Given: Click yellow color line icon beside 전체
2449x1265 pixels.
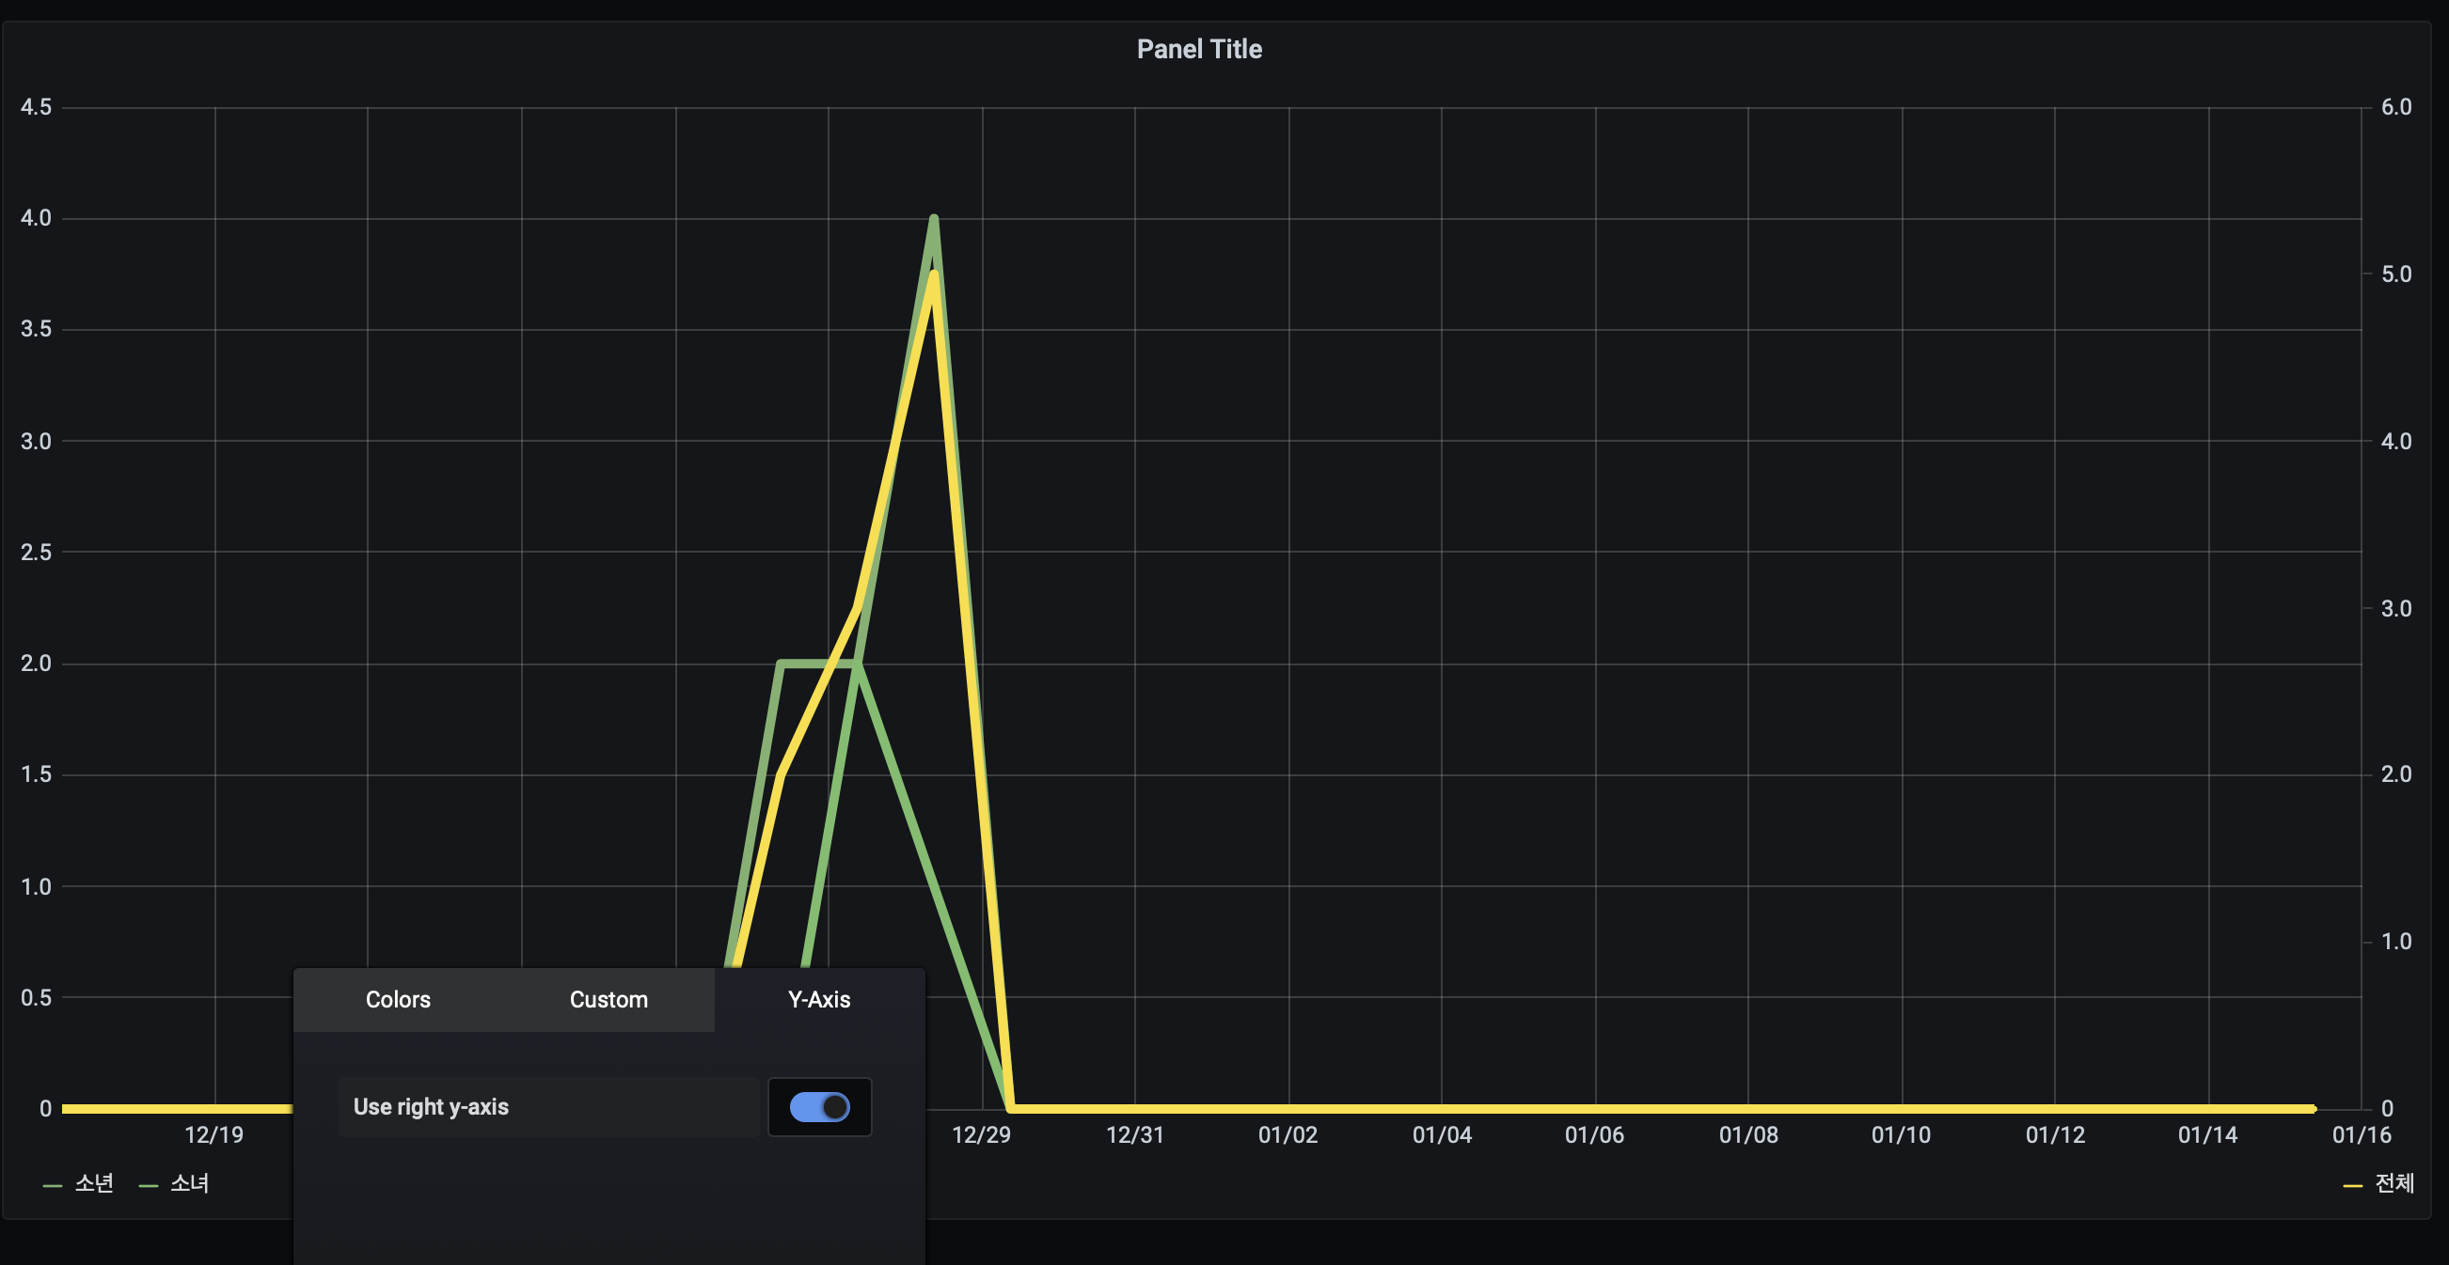Looking at the screenshot, I should [2352, 1185].
